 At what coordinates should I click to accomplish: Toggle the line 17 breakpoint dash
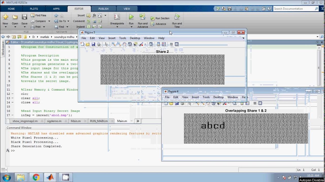[12, 115]
